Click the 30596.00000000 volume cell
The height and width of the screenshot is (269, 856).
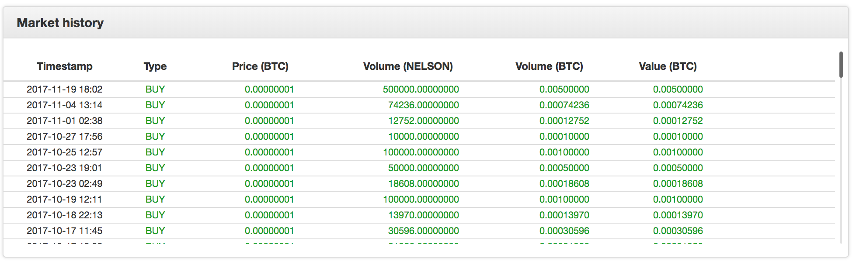423,231
